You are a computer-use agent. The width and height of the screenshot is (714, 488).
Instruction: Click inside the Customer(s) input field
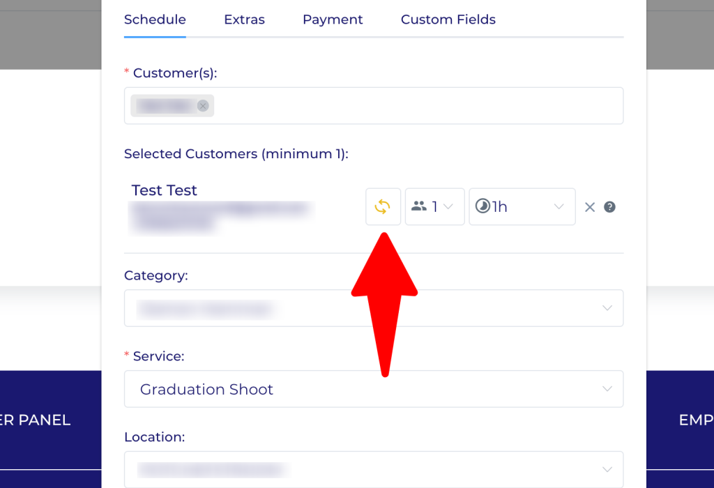[x=418, y=106]
